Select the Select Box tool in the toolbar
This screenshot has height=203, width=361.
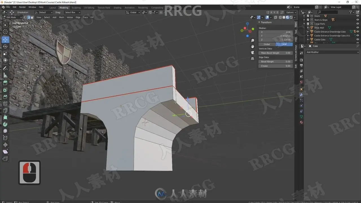click(5, 25)
